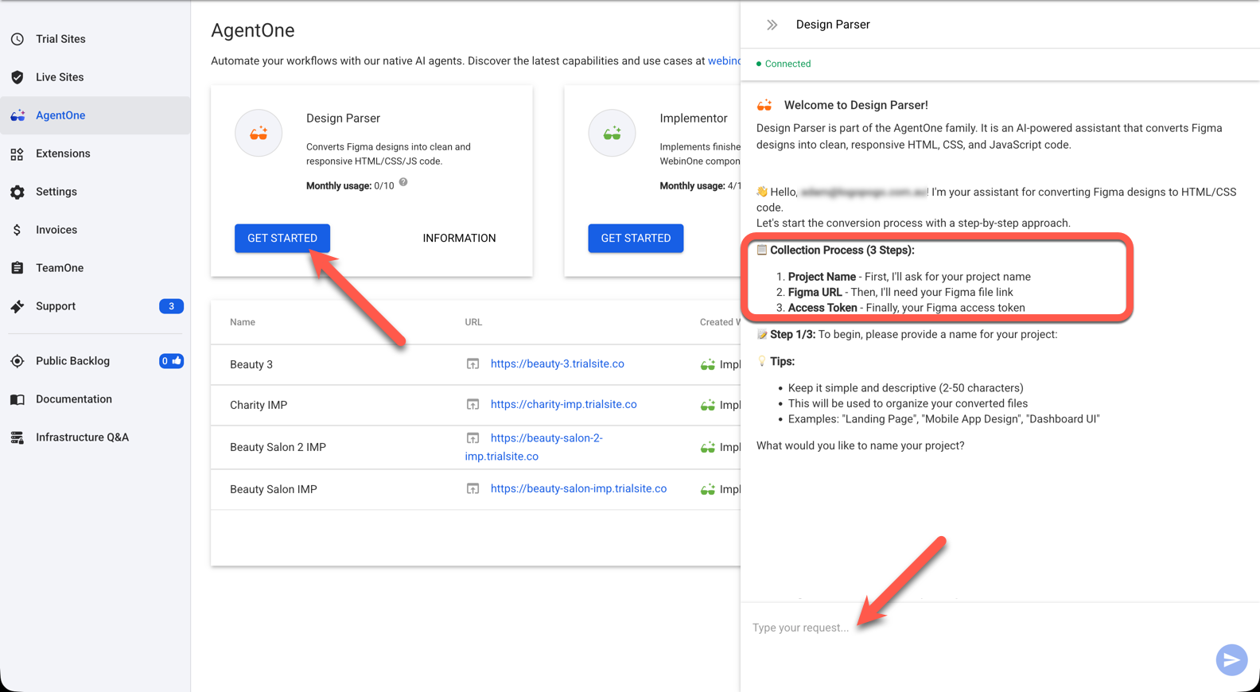
Task: Click the open-site icon for Beauty Salon IMP
Action: pos(472,488)
